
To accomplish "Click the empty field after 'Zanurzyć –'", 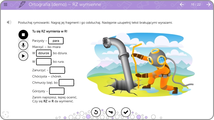I will (x=57, y=70).
